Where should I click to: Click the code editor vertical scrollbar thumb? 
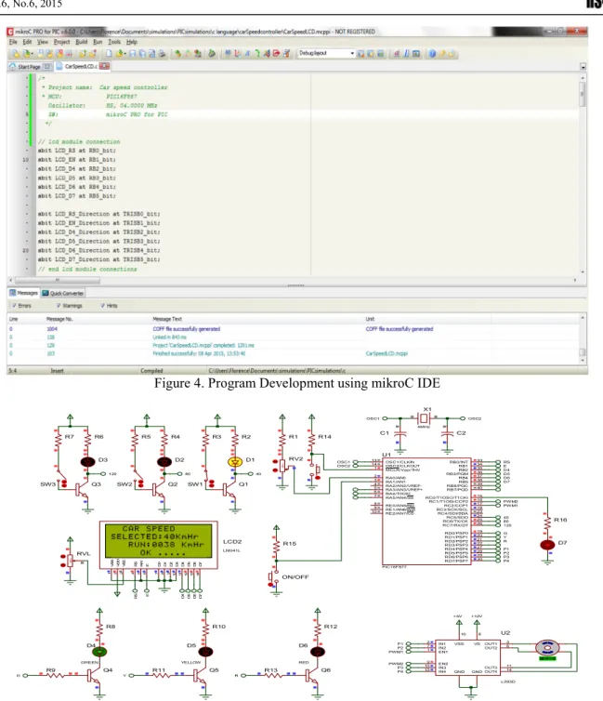click(x=582, y=96)
